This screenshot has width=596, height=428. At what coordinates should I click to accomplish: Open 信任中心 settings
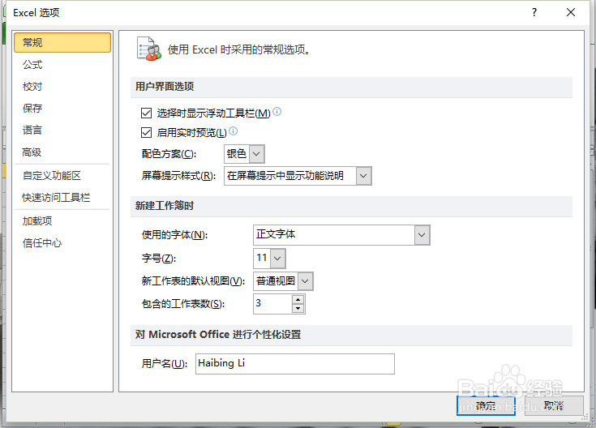(x=42, y=243)
